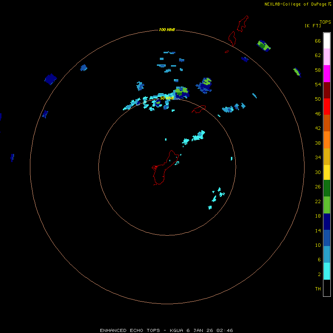Click the magenta 58 kft legend swatch
Screen dimensions: 333x333
tap(327, 74)
